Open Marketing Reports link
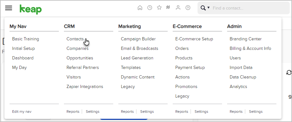This screenshot has height=122, width=292. pyautogui.click(x=127, y=112)
